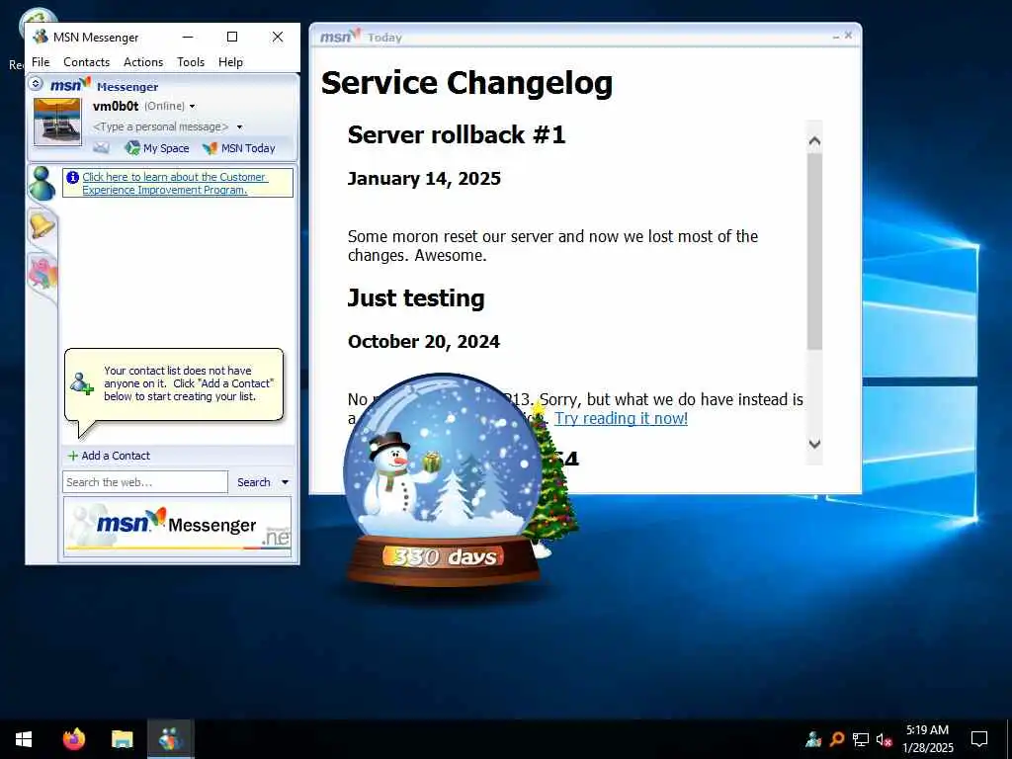Maximize the MSN Messenger window
Image resolution: width=1012 pixels, height=759 pixels.
232,37
